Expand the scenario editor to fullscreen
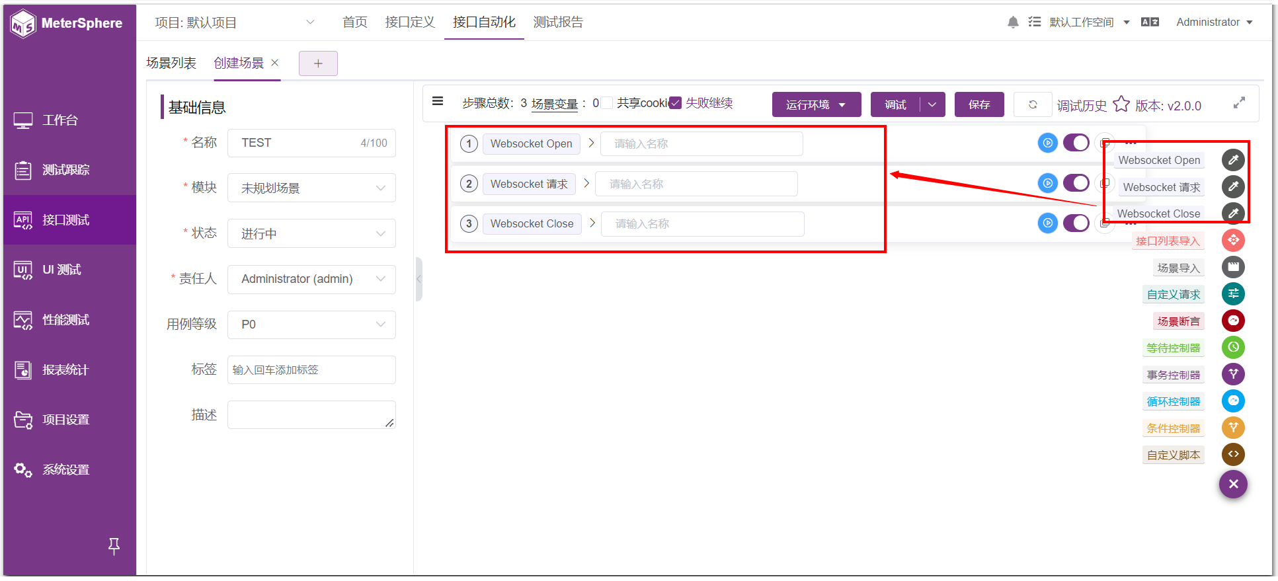Image resolution: width=1278 pixels, height=581 pixels. coord(1240,103)
